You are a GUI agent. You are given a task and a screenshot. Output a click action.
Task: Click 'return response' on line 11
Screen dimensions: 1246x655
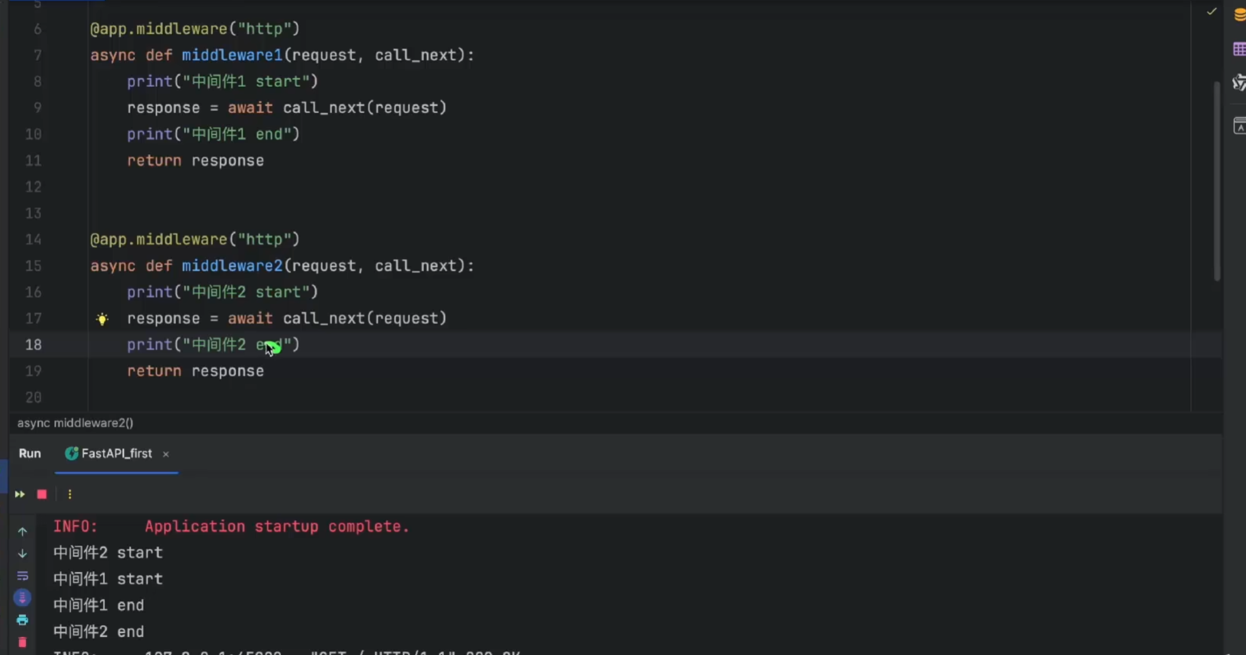coord(195,161)
